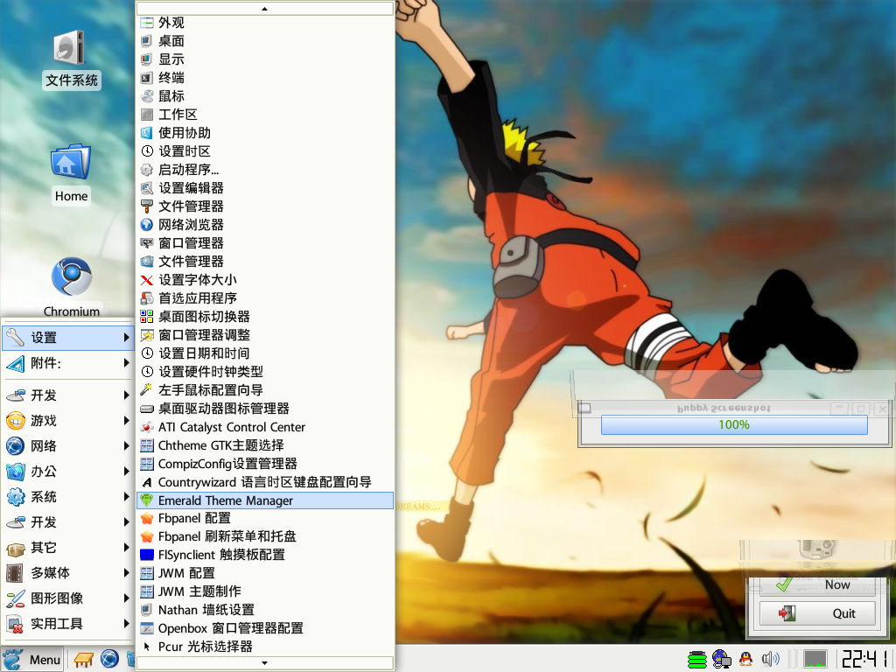This screenshot has height=672, width=896.
Task: Open 设置硬件时钟类型
Action: [265, 372]
